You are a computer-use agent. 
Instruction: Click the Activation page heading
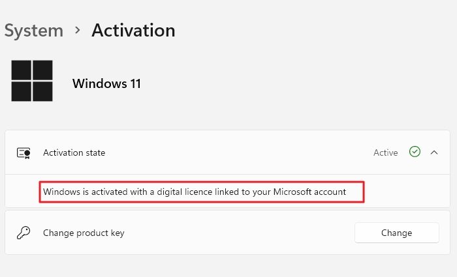click(133, 30)
